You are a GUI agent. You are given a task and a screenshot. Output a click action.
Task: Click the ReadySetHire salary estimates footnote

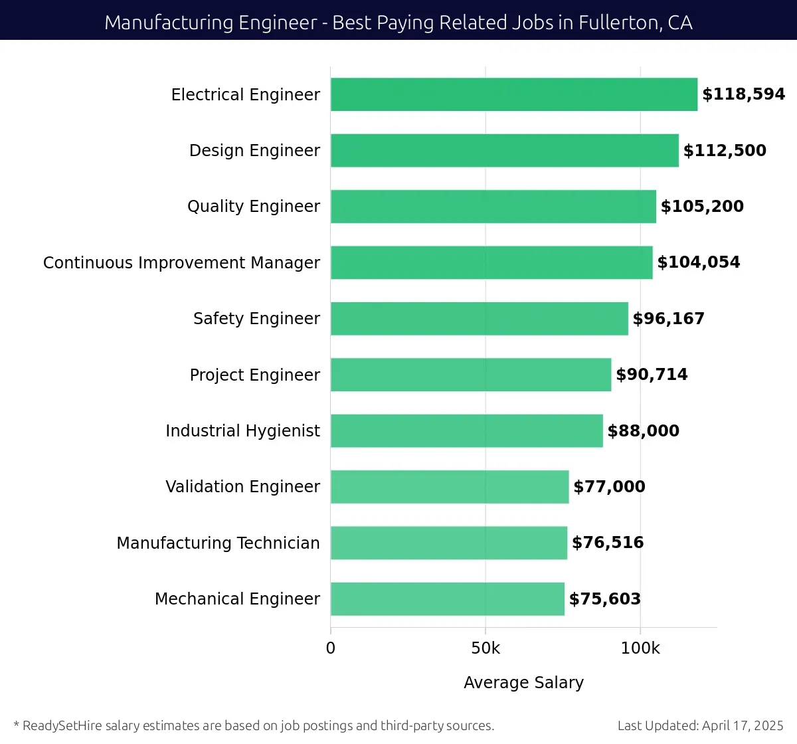click(254, 725)
